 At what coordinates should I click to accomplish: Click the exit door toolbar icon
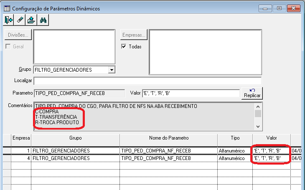coord(8,20)
